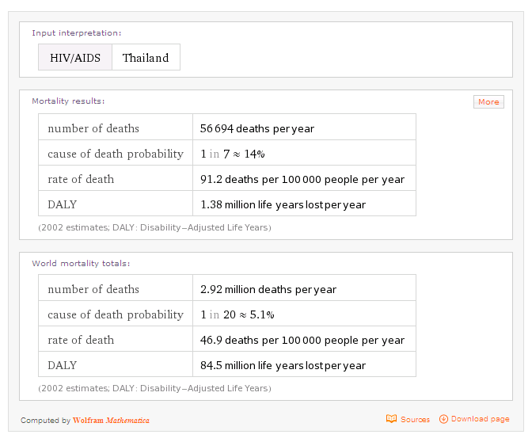
Task: Click the 1.38 million life years value
Action: (x=283, y=204)
